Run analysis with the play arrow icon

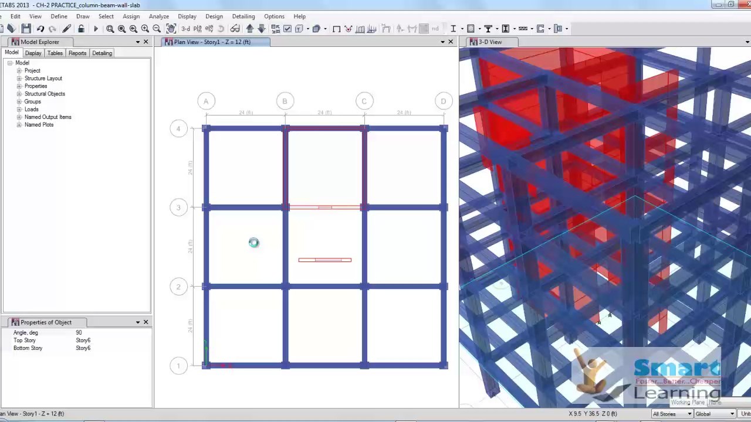coord(96,29)
